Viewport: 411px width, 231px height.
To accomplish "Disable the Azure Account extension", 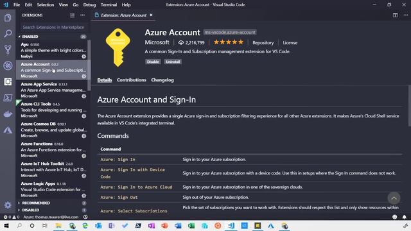I will pyautogui.click(x=153, y=62).
